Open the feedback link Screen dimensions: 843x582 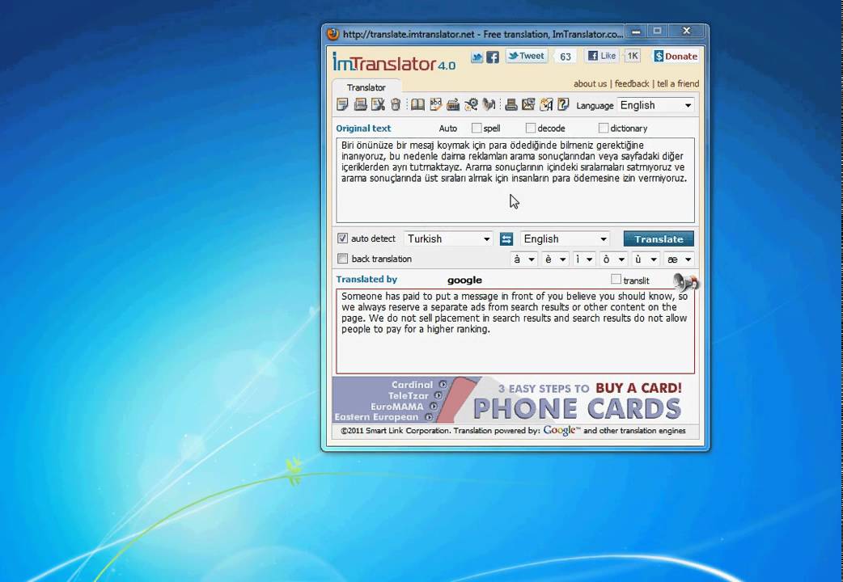632,84
